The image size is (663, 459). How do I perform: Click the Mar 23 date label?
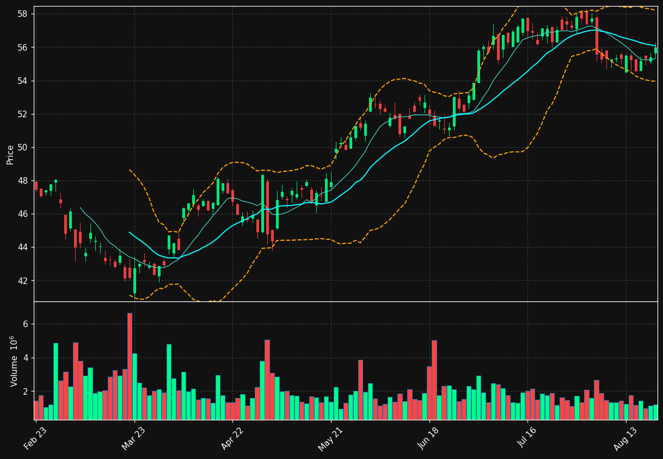pyautogui.click(x=134, y=437)
